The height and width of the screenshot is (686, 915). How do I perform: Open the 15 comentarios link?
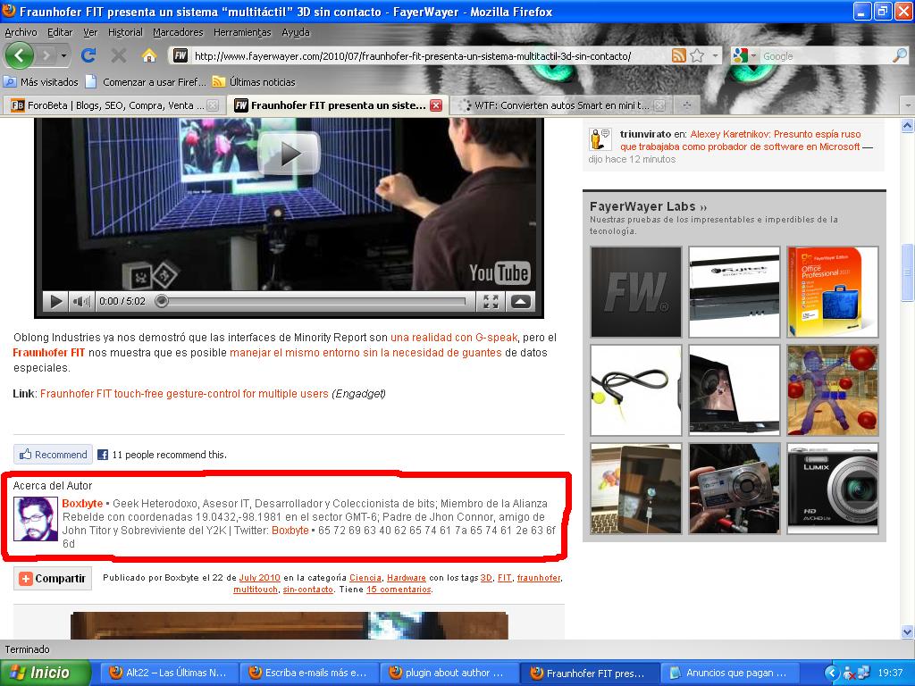(399, 590)
